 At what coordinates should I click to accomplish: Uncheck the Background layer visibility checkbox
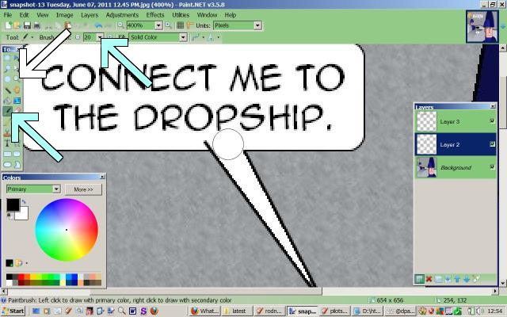tap(492, 167)
